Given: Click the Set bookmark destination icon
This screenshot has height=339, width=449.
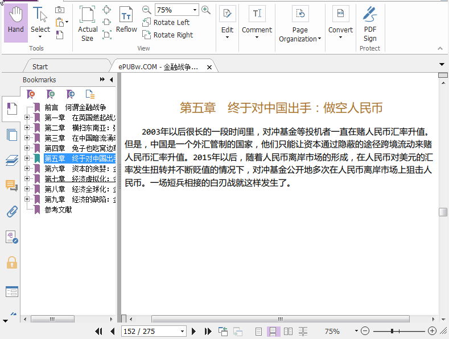Looking at the screenshot, I should pyautogui.click(x=71, y=94).
